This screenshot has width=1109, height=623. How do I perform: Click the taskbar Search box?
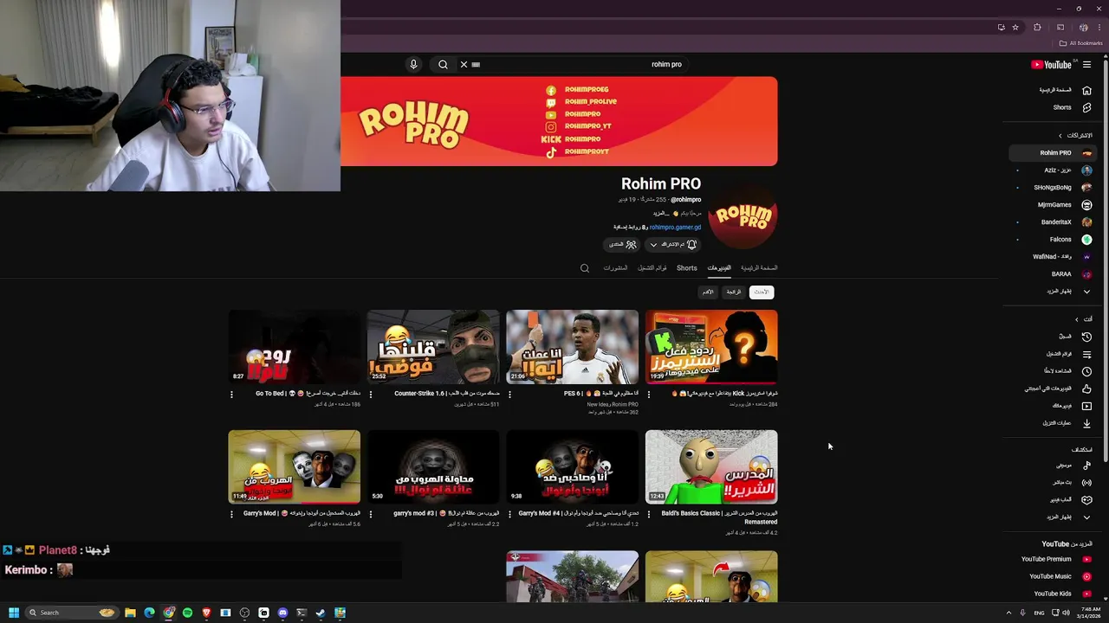[x=72, y=613]
